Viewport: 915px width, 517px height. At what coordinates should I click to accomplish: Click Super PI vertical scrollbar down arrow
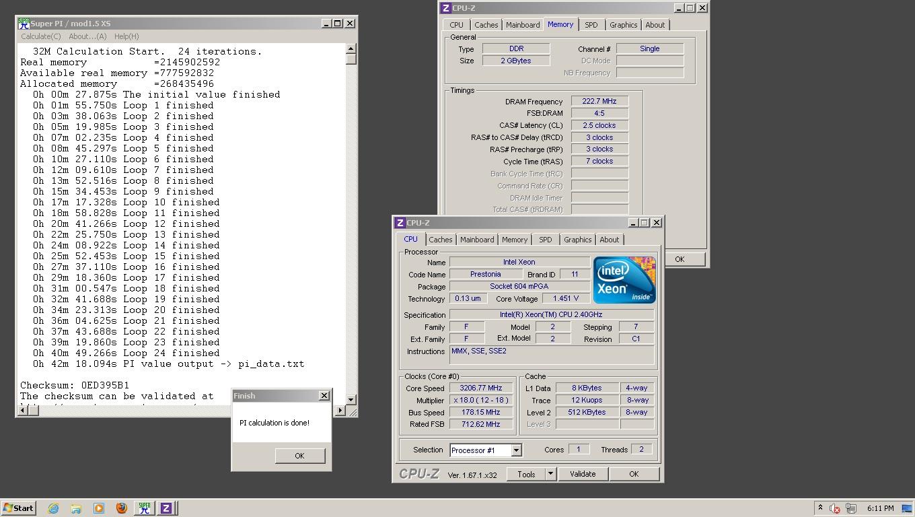pyautogui.click(x=351, y=399)
